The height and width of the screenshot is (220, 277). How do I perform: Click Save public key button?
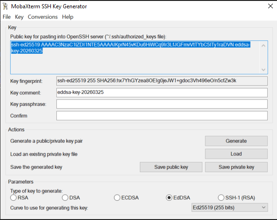(171, 167)
